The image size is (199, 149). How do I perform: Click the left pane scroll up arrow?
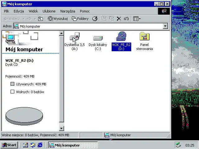click(x=62, y=34)
